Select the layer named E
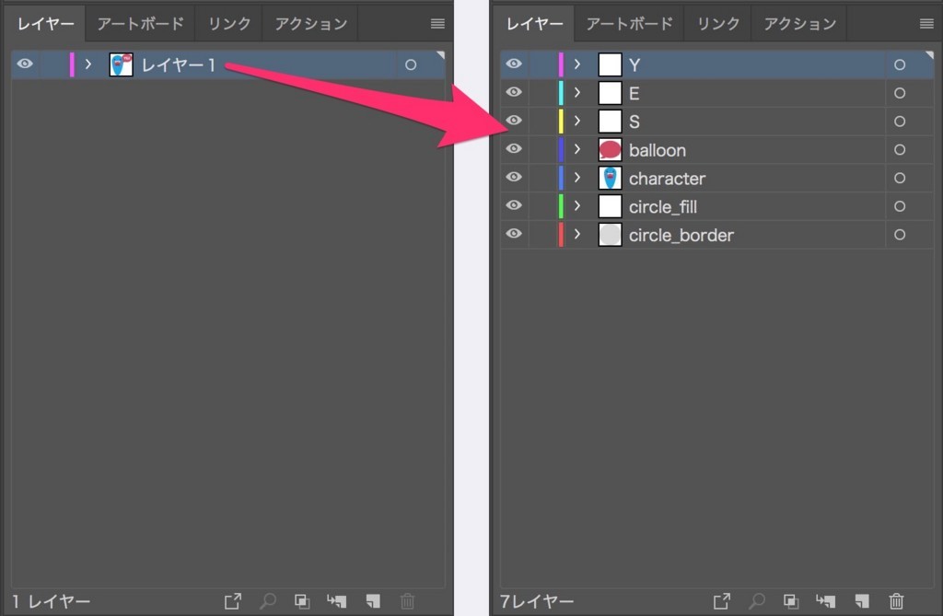943x616 pixels. (634, 93)
